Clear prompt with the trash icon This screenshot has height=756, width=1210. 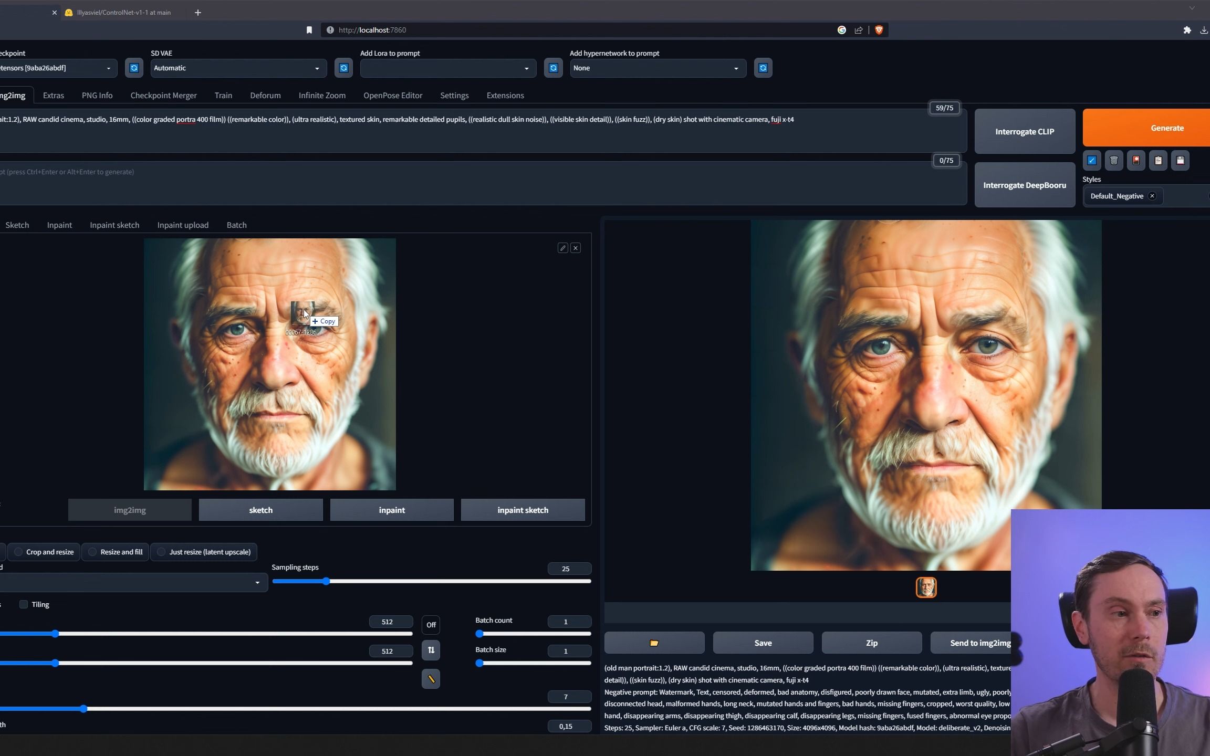coord(1114,161)
